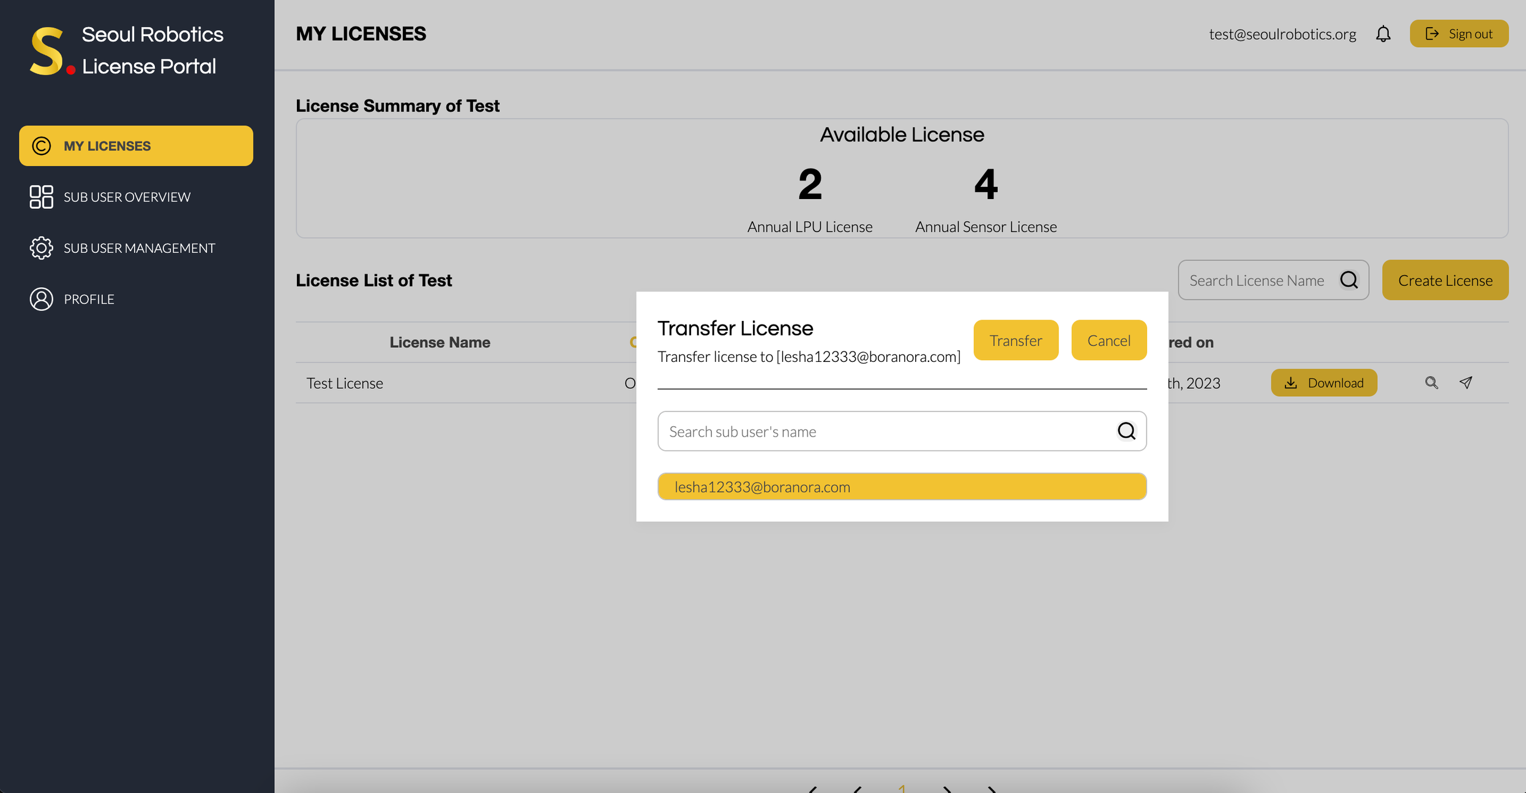Click the Search License Name field
This screenshot has width=1526, height=793.
[1273, 280]
